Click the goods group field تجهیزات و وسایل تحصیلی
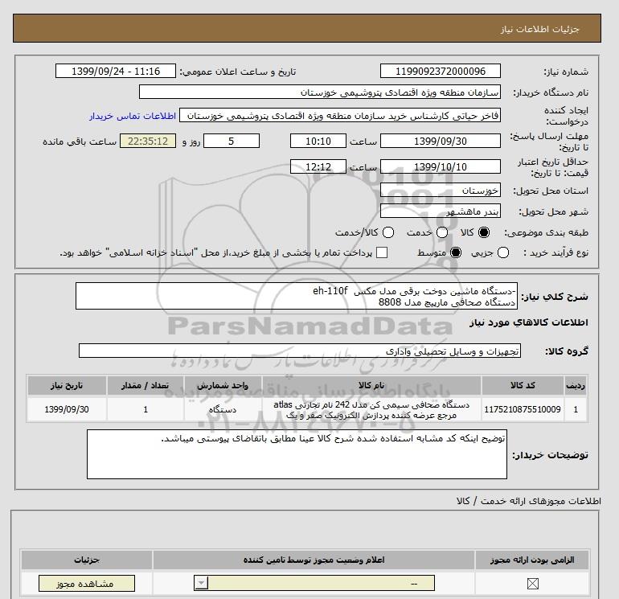 300,351
